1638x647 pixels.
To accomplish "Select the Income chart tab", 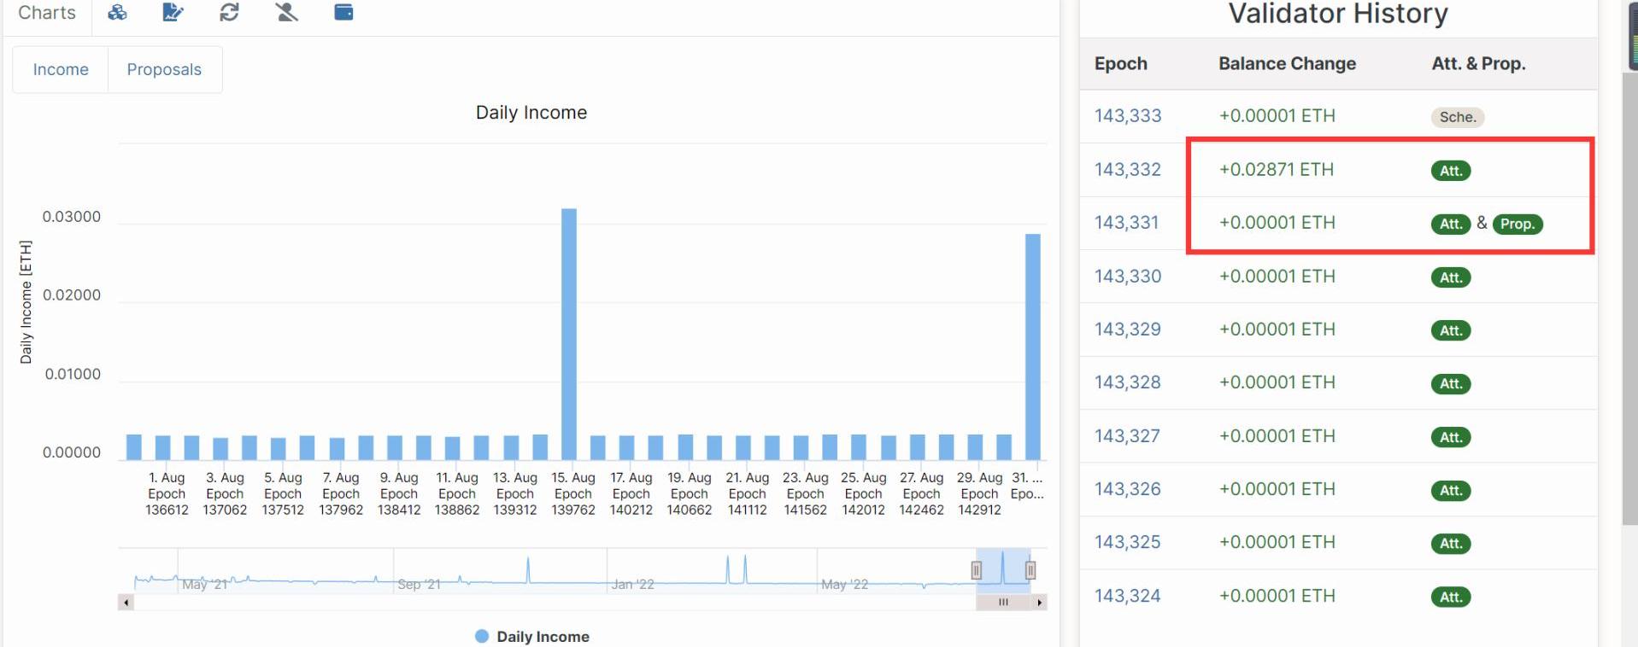I will tap(61, 70).
